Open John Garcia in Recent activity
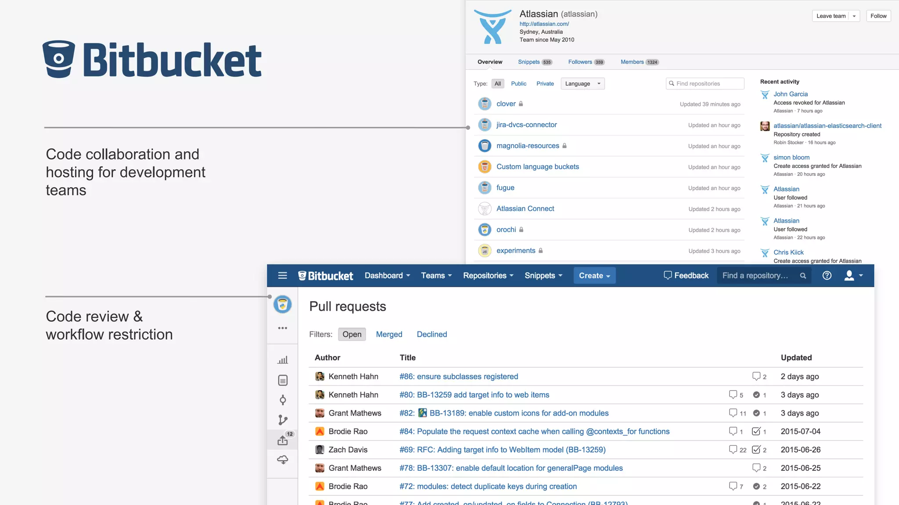The width and height of the screenshot is (899, 505). [791, 94]
